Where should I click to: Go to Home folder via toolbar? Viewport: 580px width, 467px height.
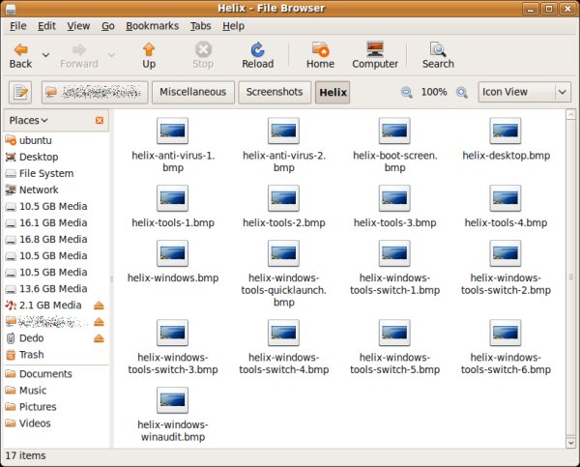(x=320, y=54)
